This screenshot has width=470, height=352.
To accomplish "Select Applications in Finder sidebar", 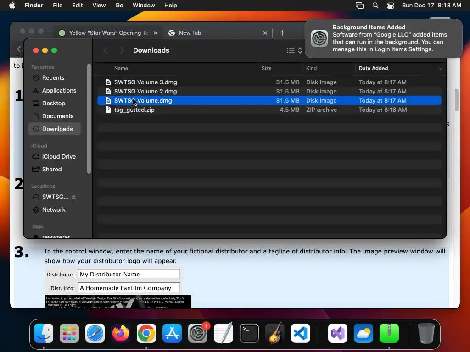I will [x=55, y=90].
